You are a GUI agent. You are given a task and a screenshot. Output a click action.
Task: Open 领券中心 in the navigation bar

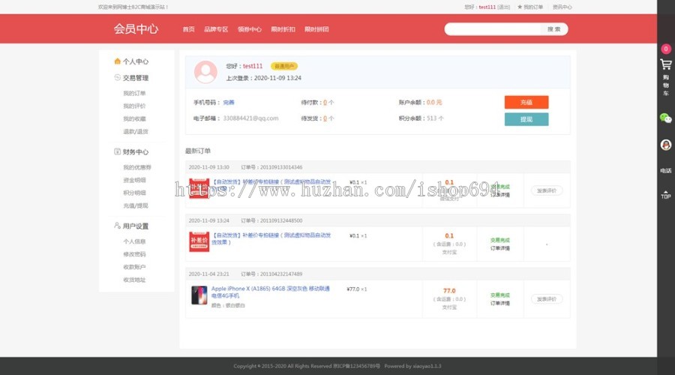tap(250, 29)
